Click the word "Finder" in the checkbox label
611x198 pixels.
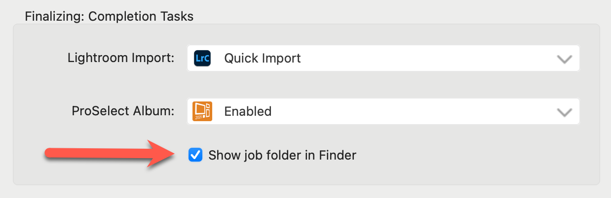click(x=338, y=156)
